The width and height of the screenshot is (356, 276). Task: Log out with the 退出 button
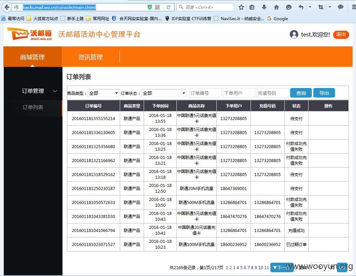tap(341, 34)
